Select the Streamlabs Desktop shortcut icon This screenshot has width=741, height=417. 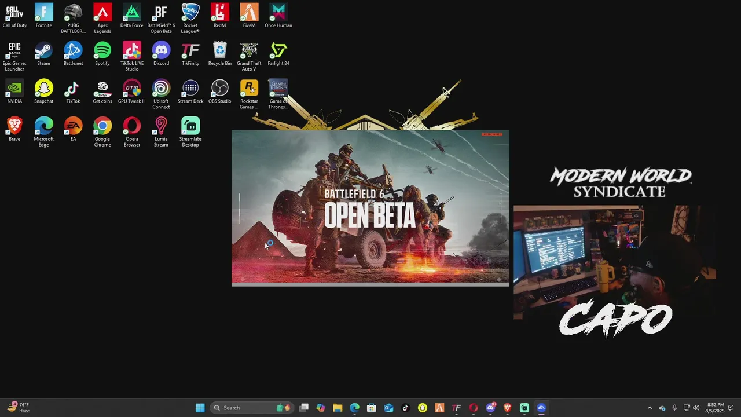(x=190, y=131)
